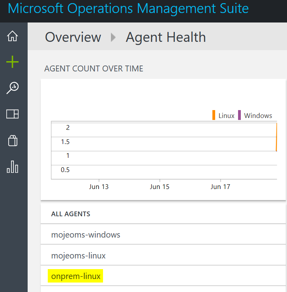Go to Home via sidebar house icon

pyautogui.click(x=13, y=36)
